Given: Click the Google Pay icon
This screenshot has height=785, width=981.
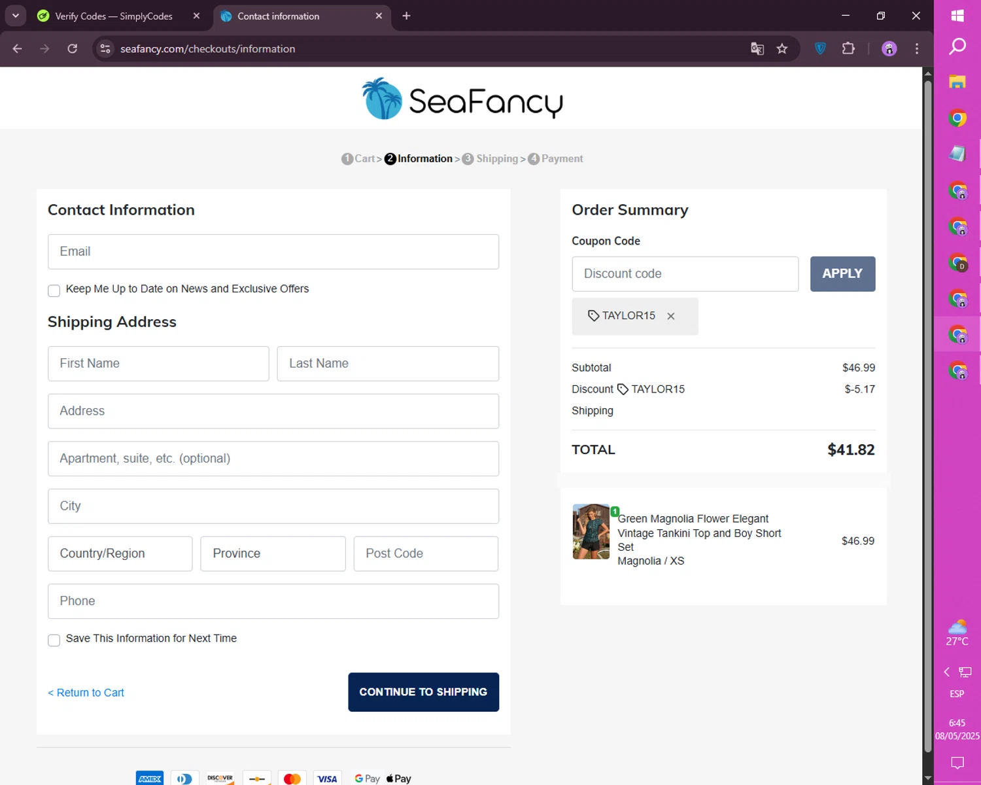Looking at the screenshot, I should click(367, 778).
